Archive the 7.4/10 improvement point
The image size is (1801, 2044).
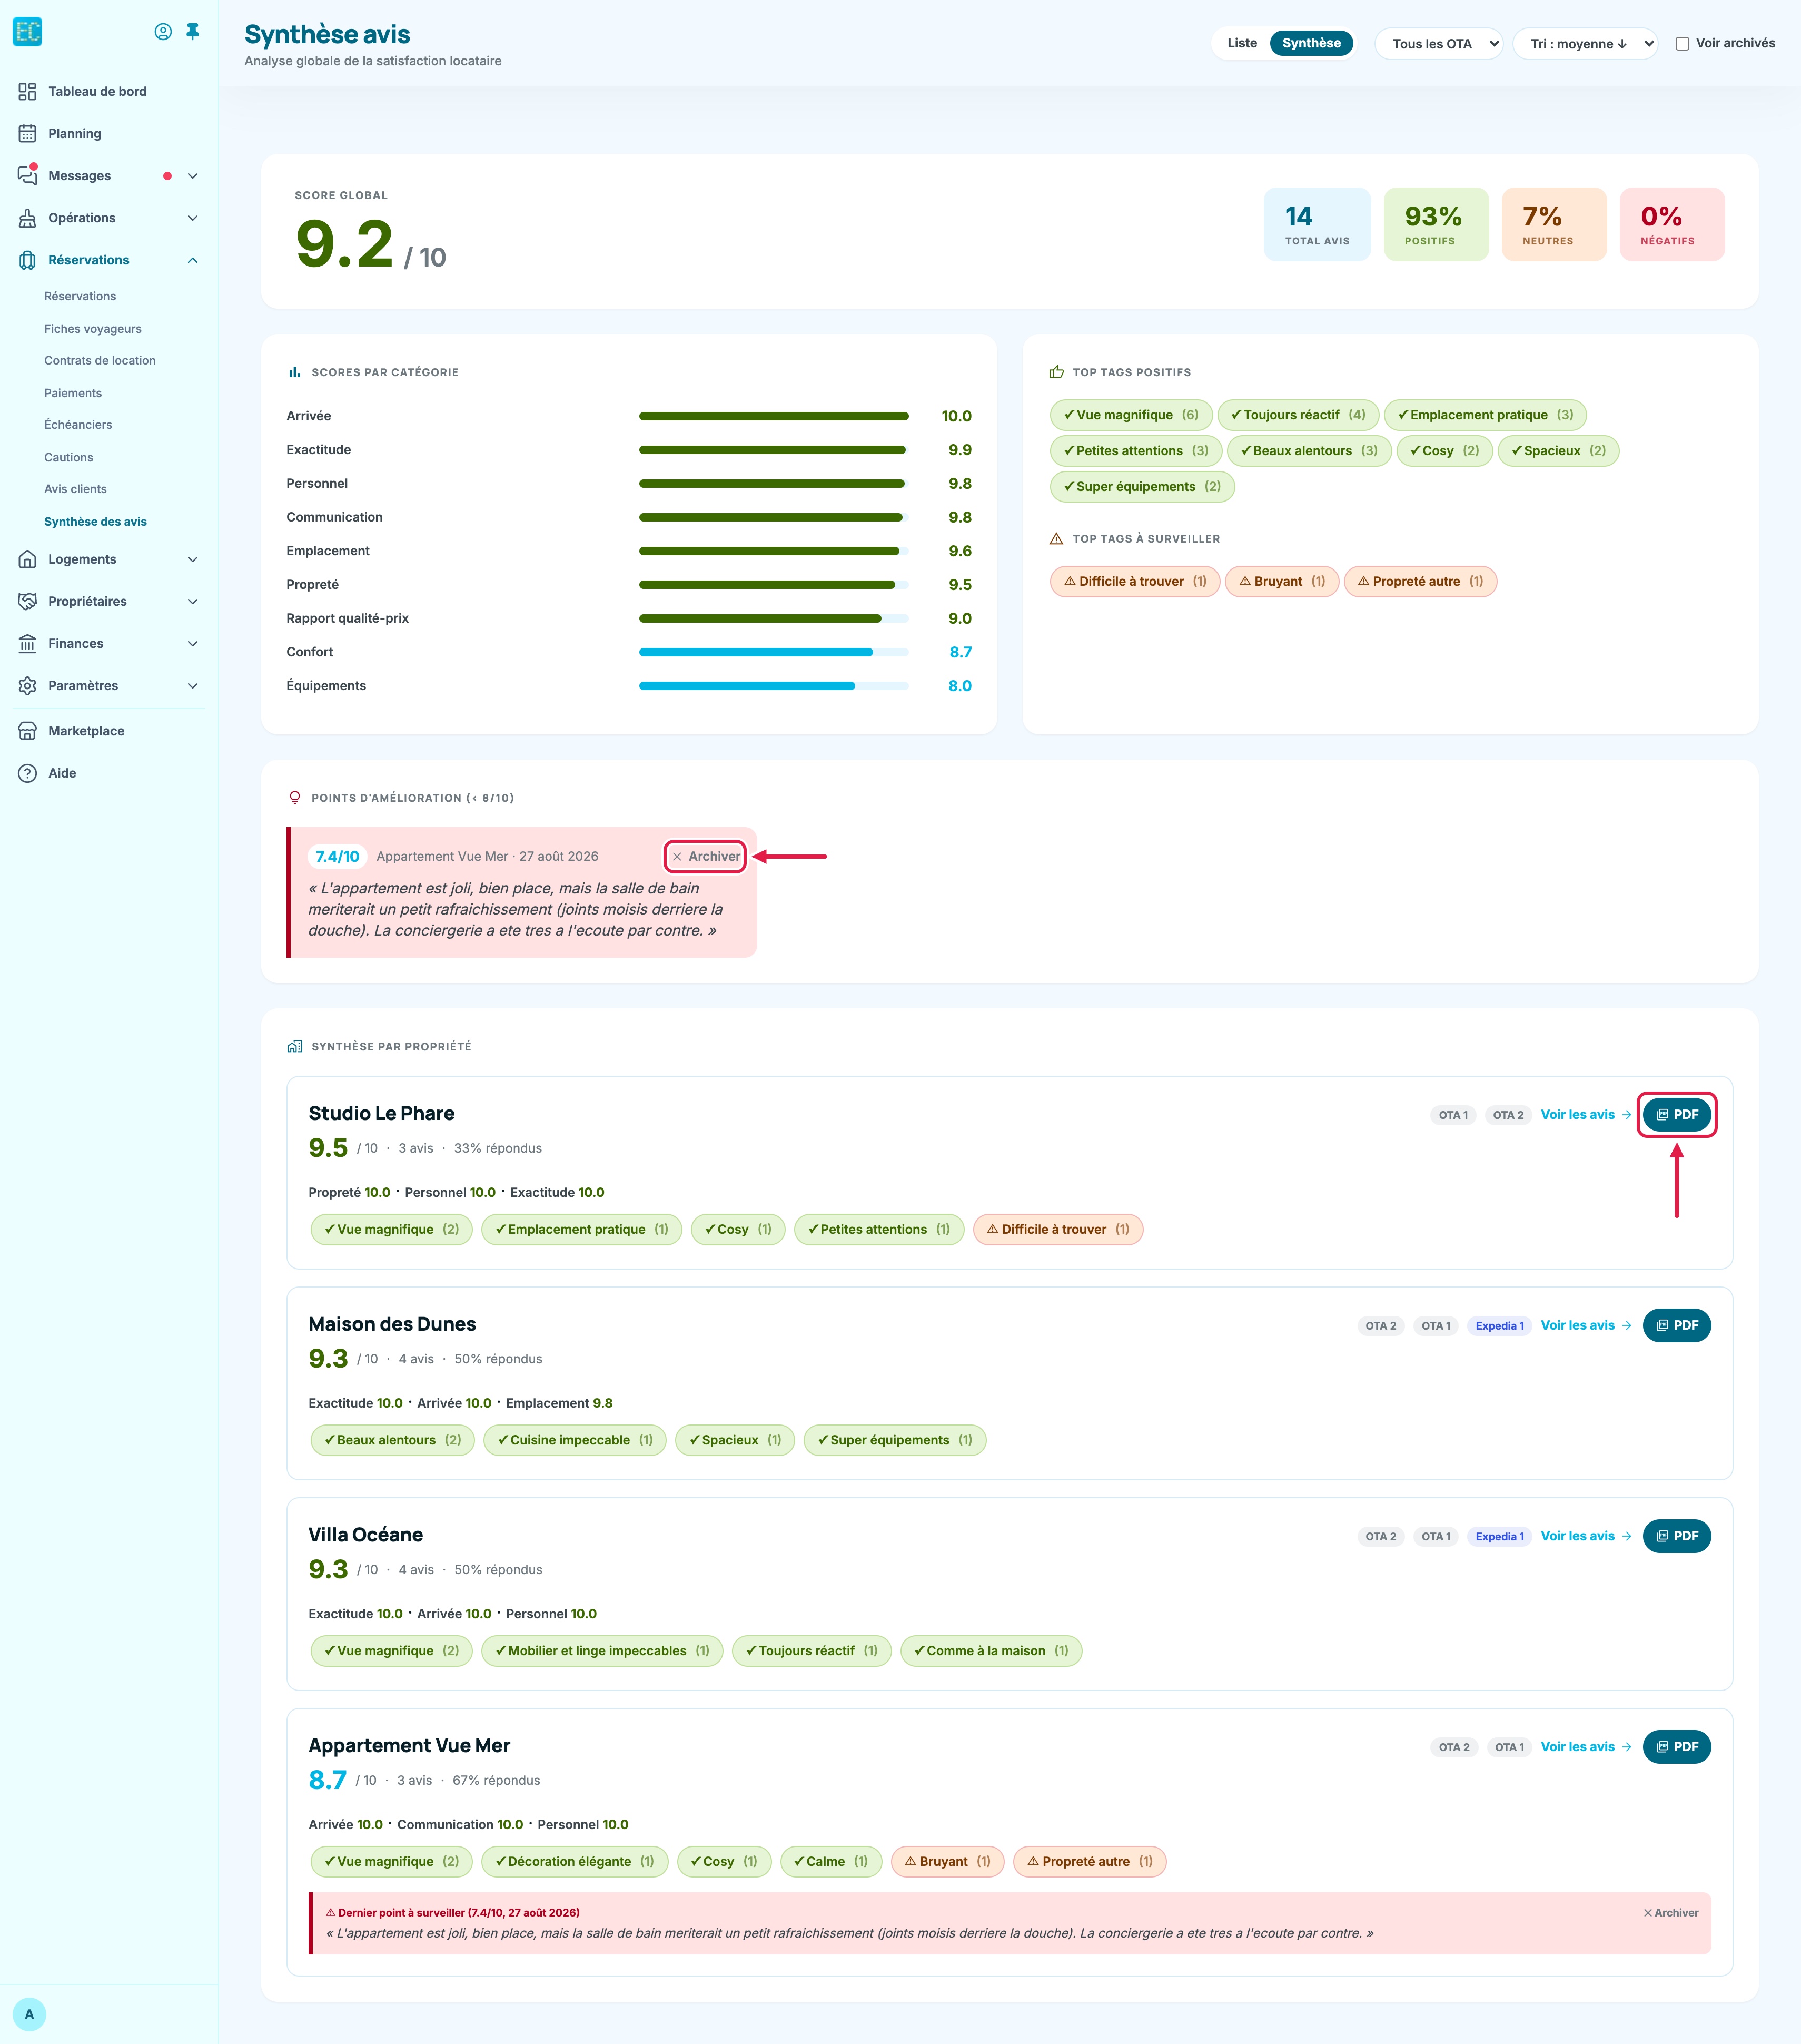click(x=706, y=856)
